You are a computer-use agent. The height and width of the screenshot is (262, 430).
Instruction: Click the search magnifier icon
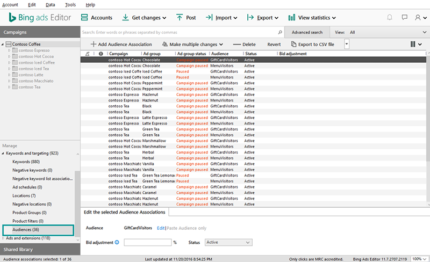click(x=280, y=32)
